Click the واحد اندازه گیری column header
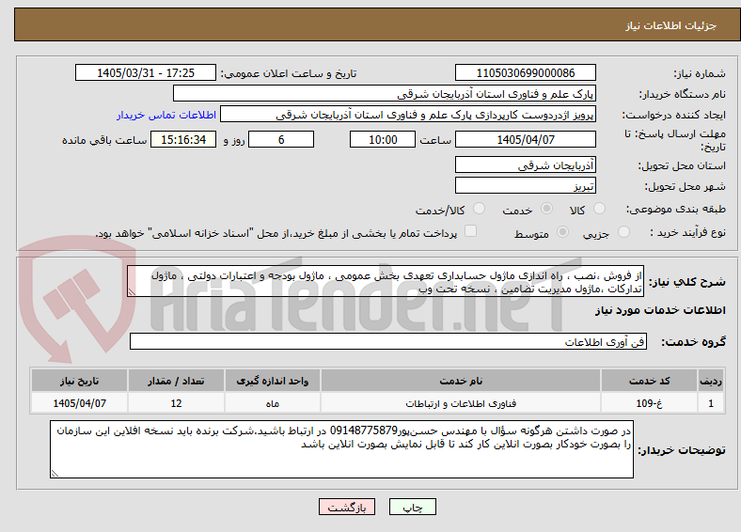Viewport: 741px width, 532px height. tap(273, 381)
